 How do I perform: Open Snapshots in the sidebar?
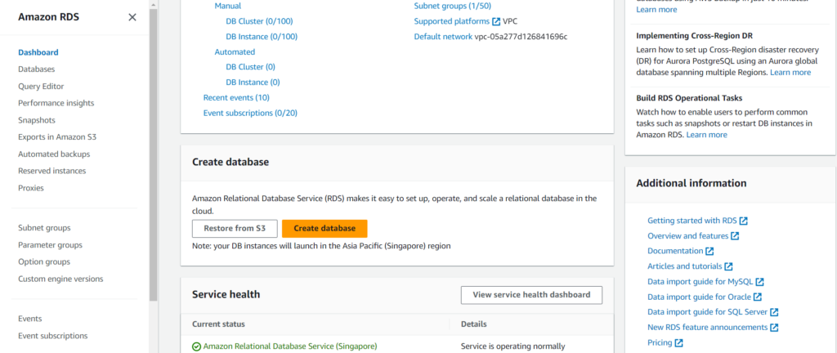37,120
